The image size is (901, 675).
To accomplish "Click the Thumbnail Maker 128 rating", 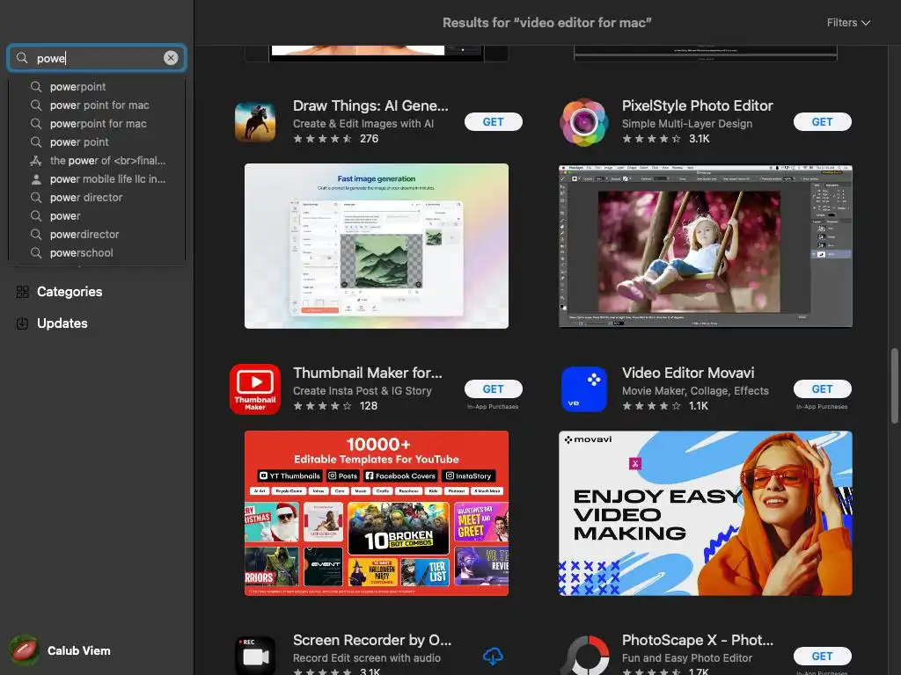I will point(335,406).
